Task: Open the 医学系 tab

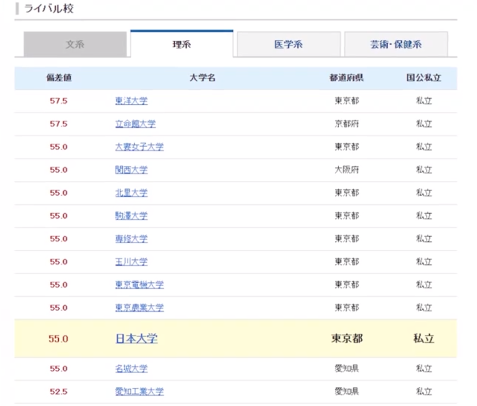Action: (x=289, y=45)
